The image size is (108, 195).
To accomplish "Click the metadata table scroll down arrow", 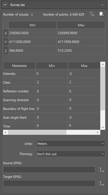I will 103,127.
